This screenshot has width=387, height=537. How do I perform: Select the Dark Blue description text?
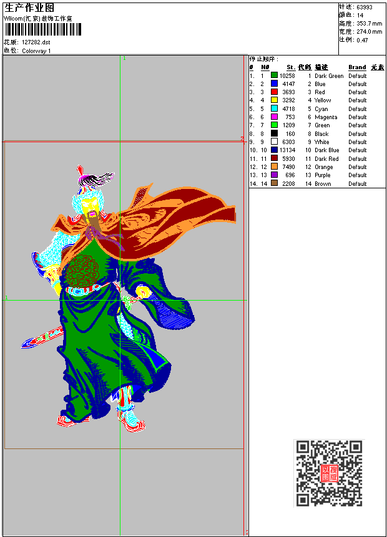[x=326, y=150]
